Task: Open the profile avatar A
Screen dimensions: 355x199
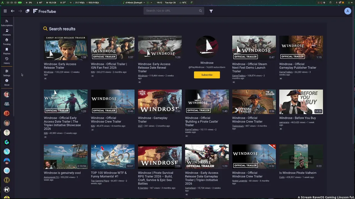Action: click(348, 11)
